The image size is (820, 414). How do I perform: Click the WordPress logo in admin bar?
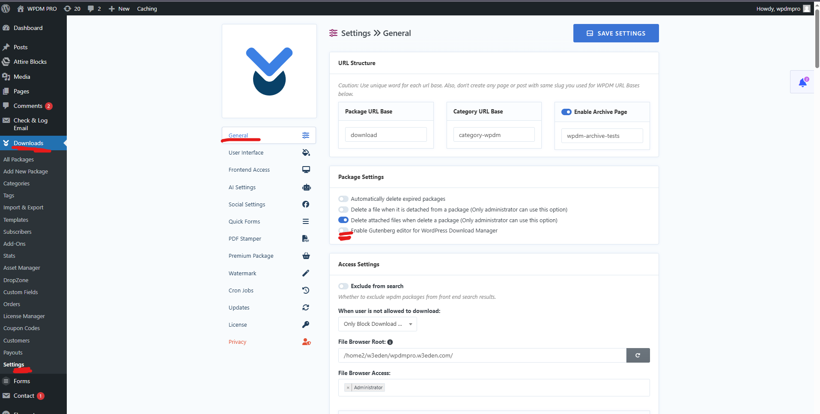pyautogui.click(x=6, y=9)
